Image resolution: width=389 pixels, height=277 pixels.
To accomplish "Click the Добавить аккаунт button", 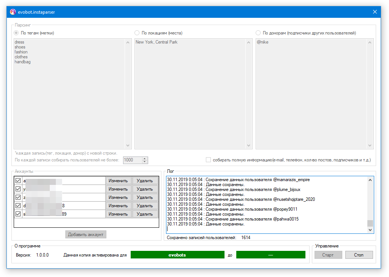I will [85, 235].
